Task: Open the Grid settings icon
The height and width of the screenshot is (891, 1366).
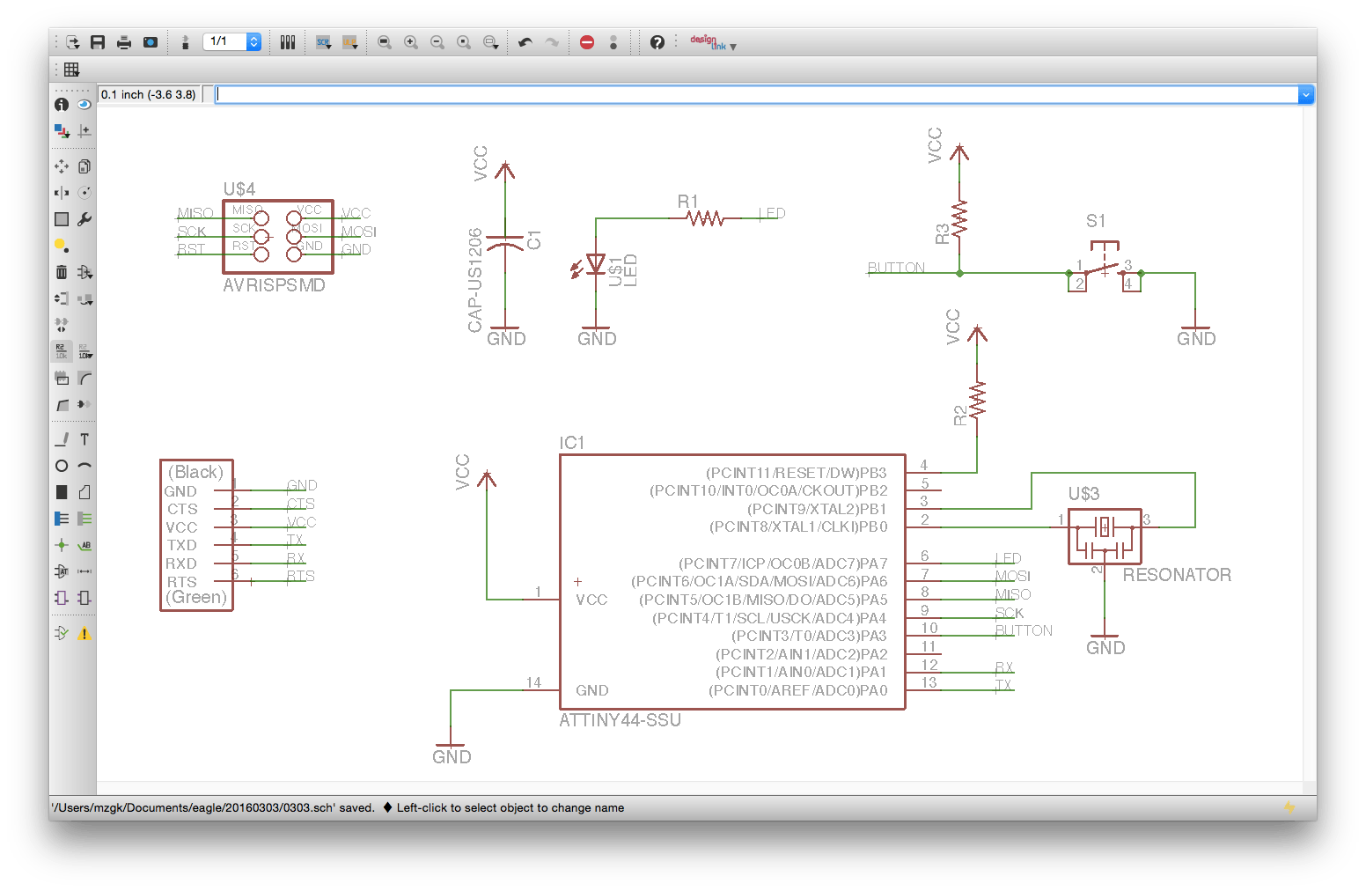Action: [x=72, y=69]
